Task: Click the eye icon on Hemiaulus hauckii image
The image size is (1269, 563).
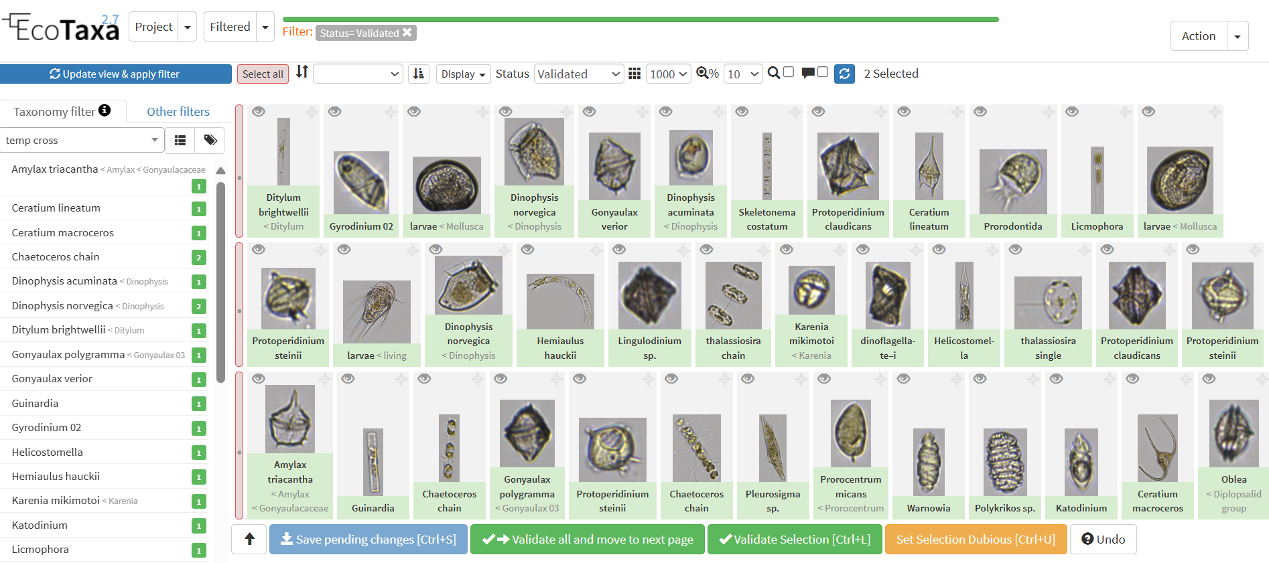Action: pyautogui.click(x=527, y=250)
